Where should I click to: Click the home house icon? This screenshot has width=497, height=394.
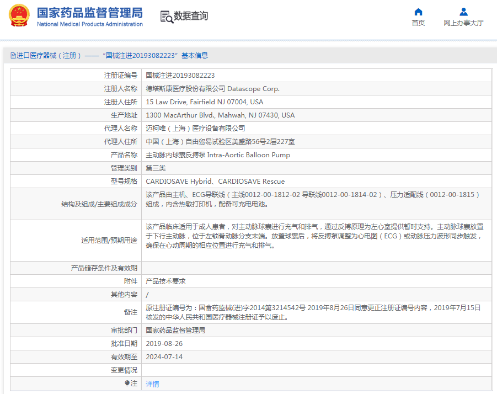[x=418, y=12]
